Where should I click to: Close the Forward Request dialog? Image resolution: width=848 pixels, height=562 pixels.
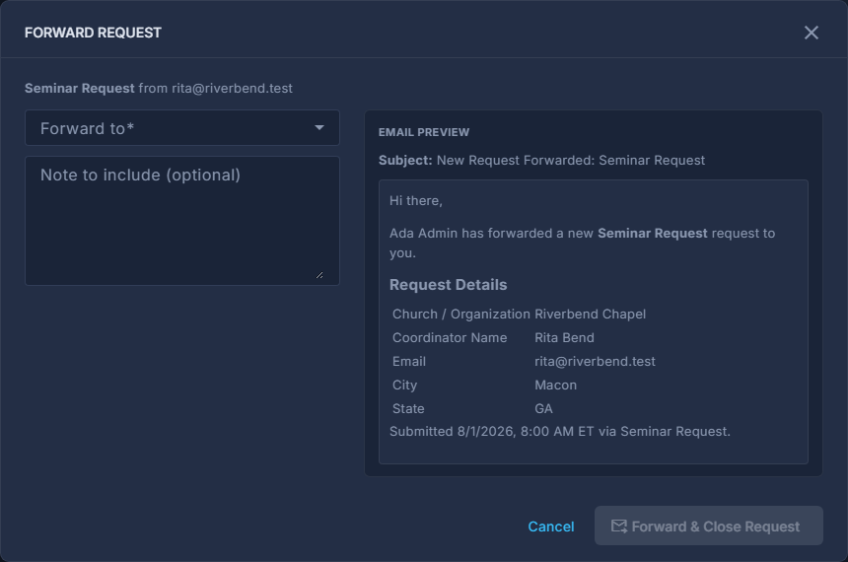click(811, 33)
